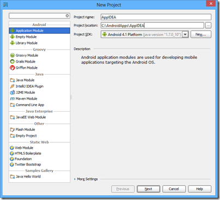
Task: Select the Griffon Module label
Action: pos(27,68)
